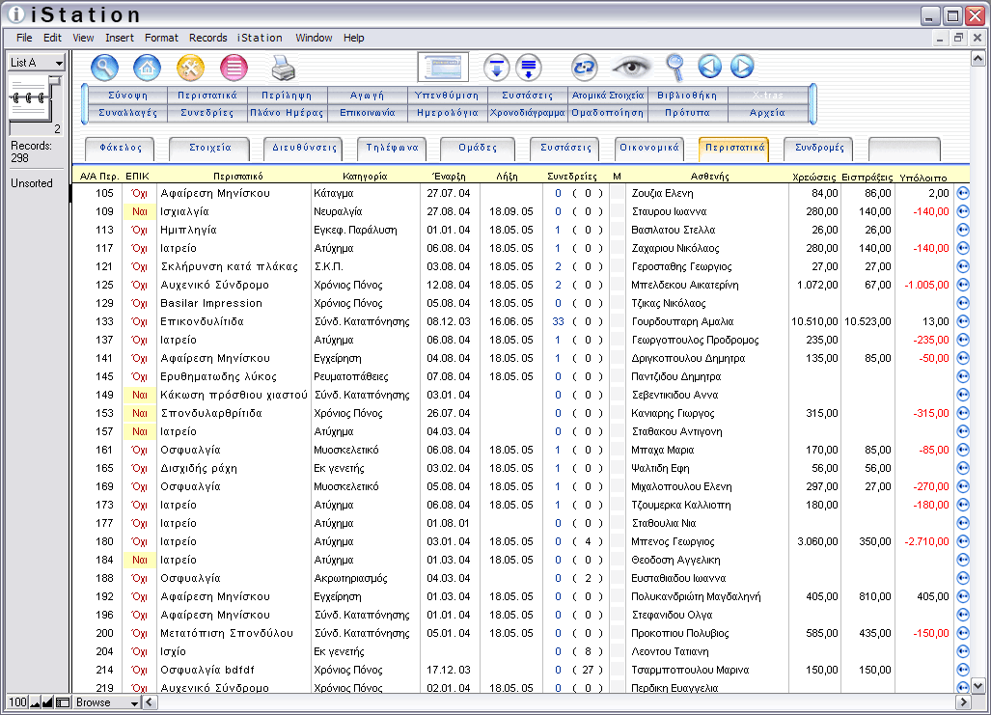Click the Κατηγορία column header

365,177
